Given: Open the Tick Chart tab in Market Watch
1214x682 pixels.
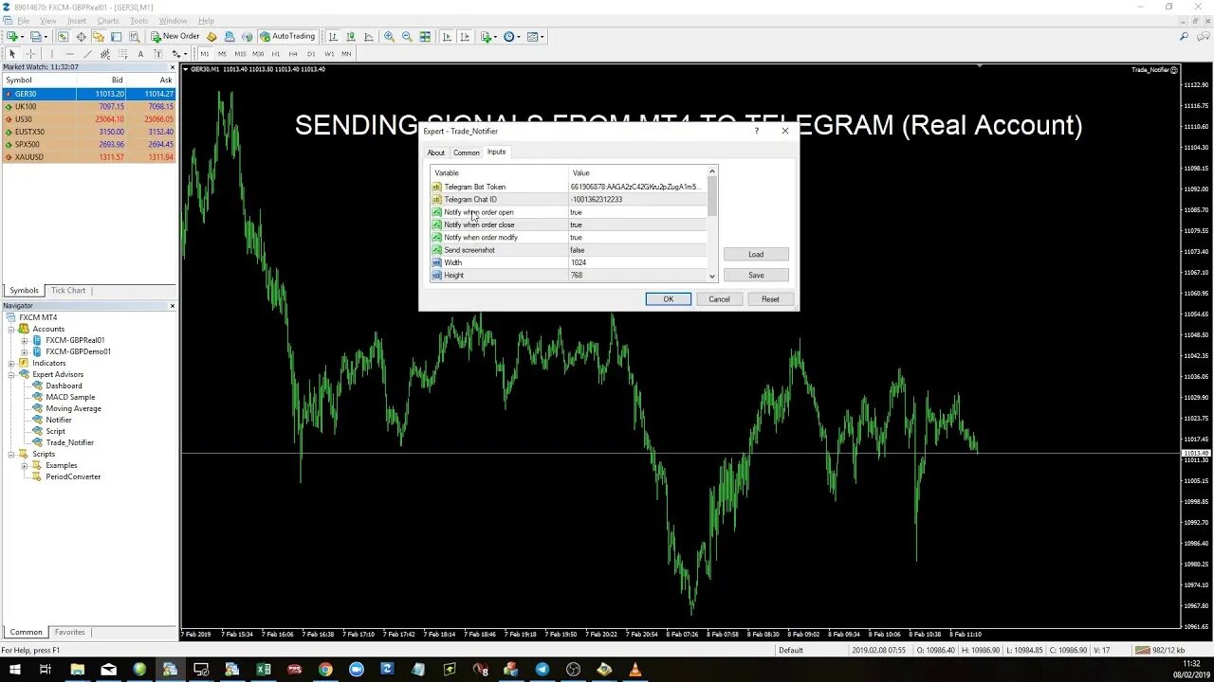Looking at the screenshot, I should 68,290.
